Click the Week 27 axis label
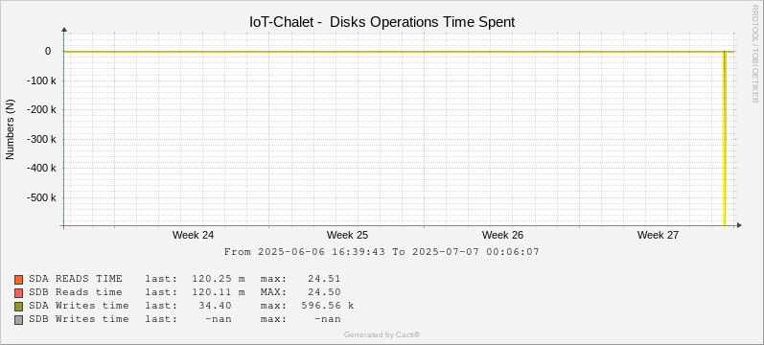764x345 pixels. pos(658,236)
